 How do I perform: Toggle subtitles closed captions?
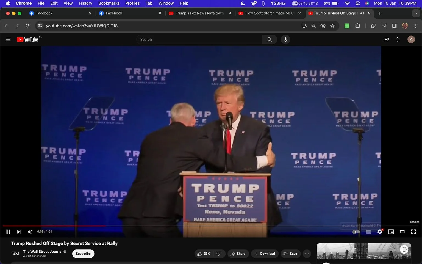[x=368, y=232]
